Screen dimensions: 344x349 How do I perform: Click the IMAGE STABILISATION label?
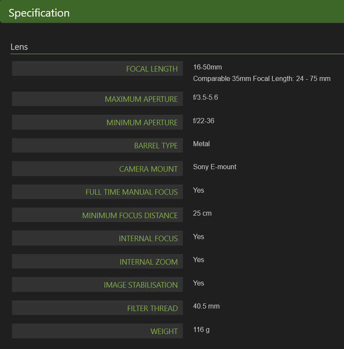tap(141, 285)
